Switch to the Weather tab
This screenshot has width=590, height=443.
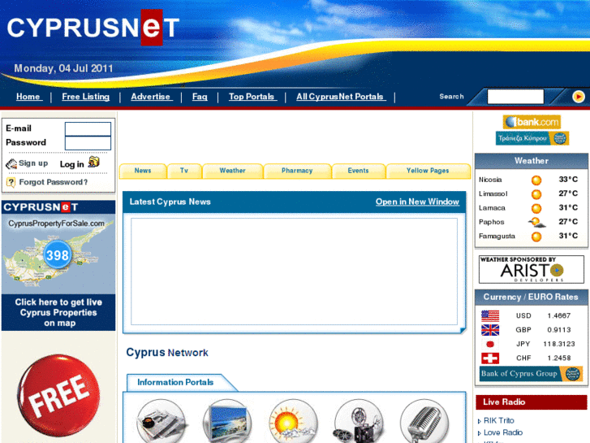(233, 171)
